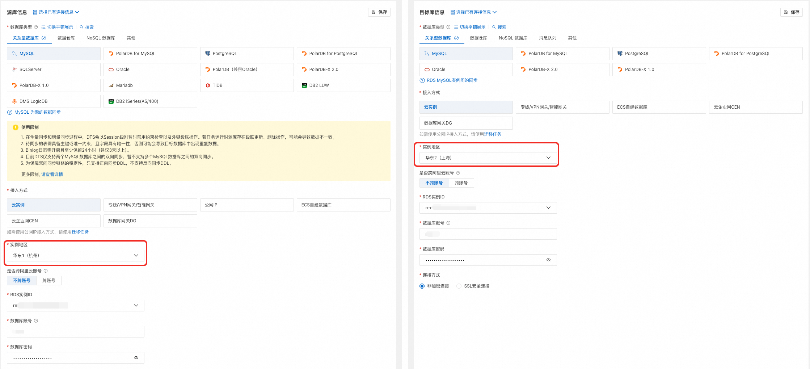
Task: Click help icon beside target 数据库账号
Action: (x=448, y=223)
